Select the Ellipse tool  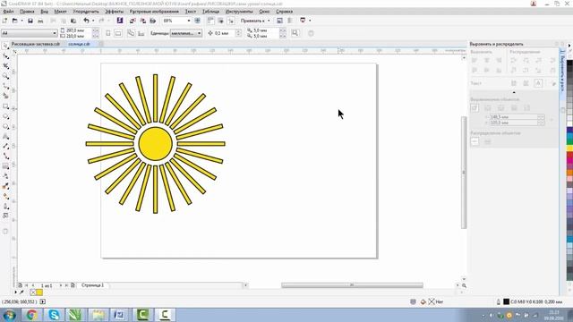[x=5, y=116]
